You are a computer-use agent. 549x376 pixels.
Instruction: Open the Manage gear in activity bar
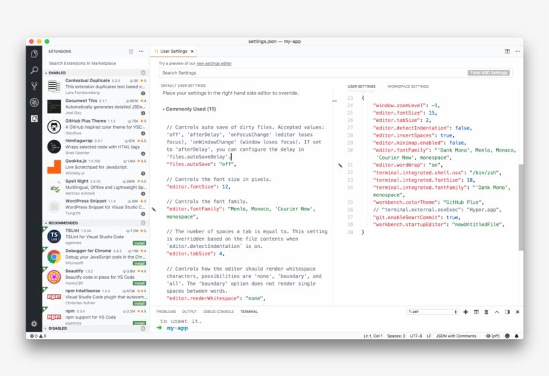(x=34, y=324)
